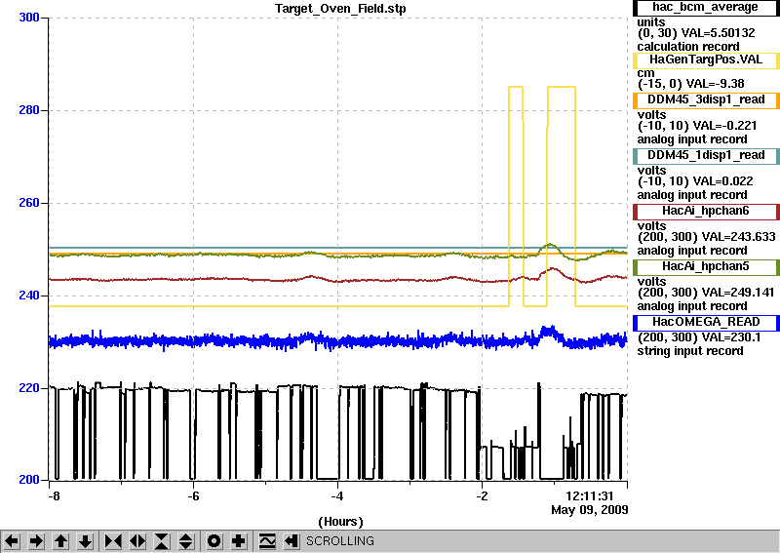
Task: Click the y-axis 240 tick label
Action: 29,296
